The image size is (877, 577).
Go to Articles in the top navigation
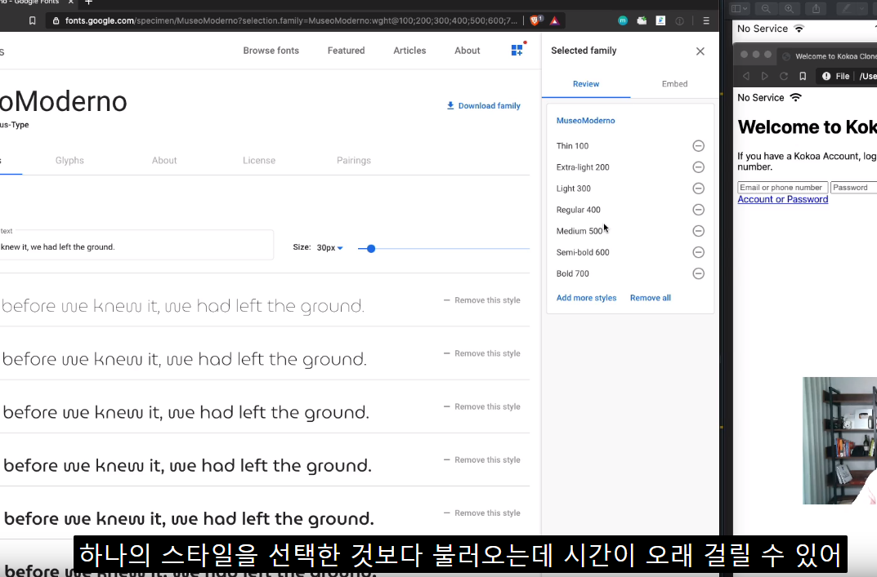pos(409,51)
